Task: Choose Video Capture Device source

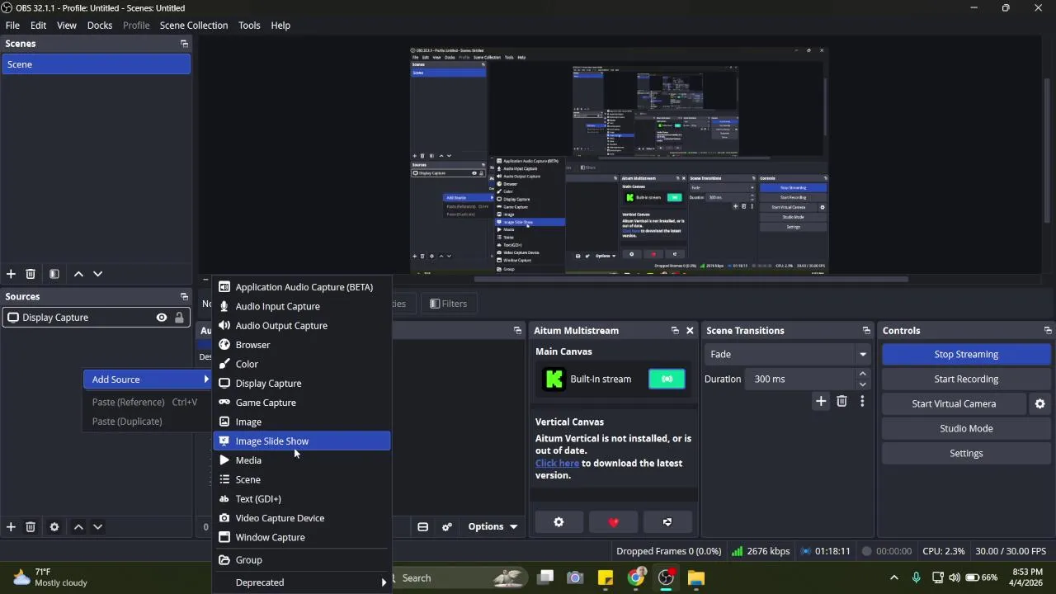Action: pyautogui.click(x=302, y=518)
